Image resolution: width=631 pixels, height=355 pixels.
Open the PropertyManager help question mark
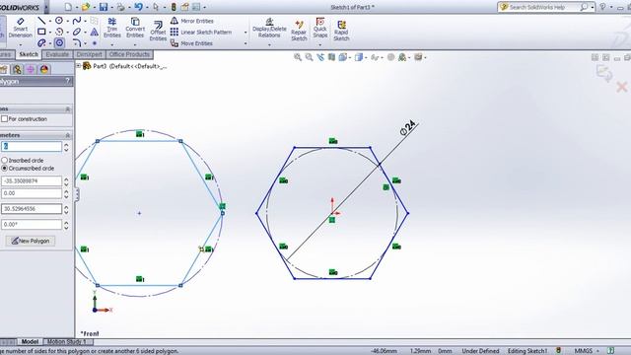(68, 81)
